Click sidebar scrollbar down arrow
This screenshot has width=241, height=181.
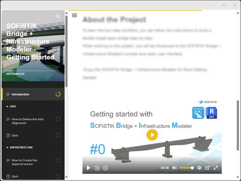click(66, 177)
